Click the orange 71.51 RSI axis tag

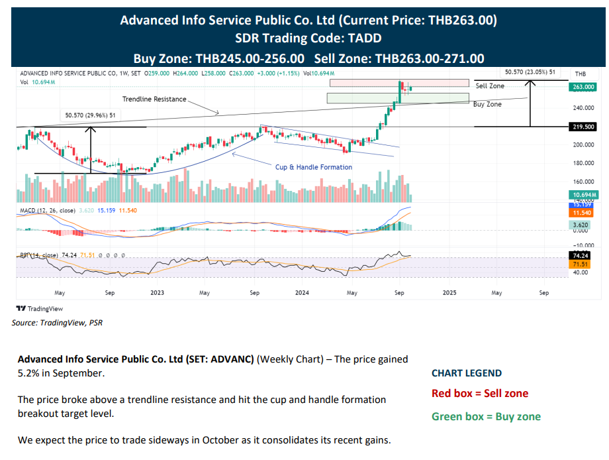(581, 264)
